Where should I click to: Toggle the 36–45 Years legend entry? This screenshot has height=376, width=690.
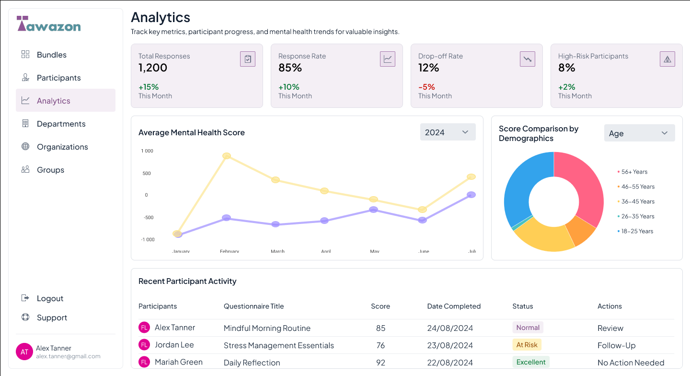637,201
